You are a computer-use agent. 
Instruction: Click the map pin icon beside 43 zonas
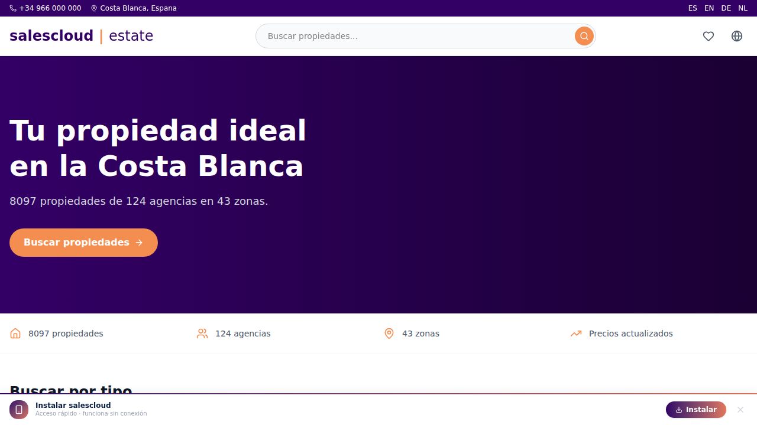389,334
